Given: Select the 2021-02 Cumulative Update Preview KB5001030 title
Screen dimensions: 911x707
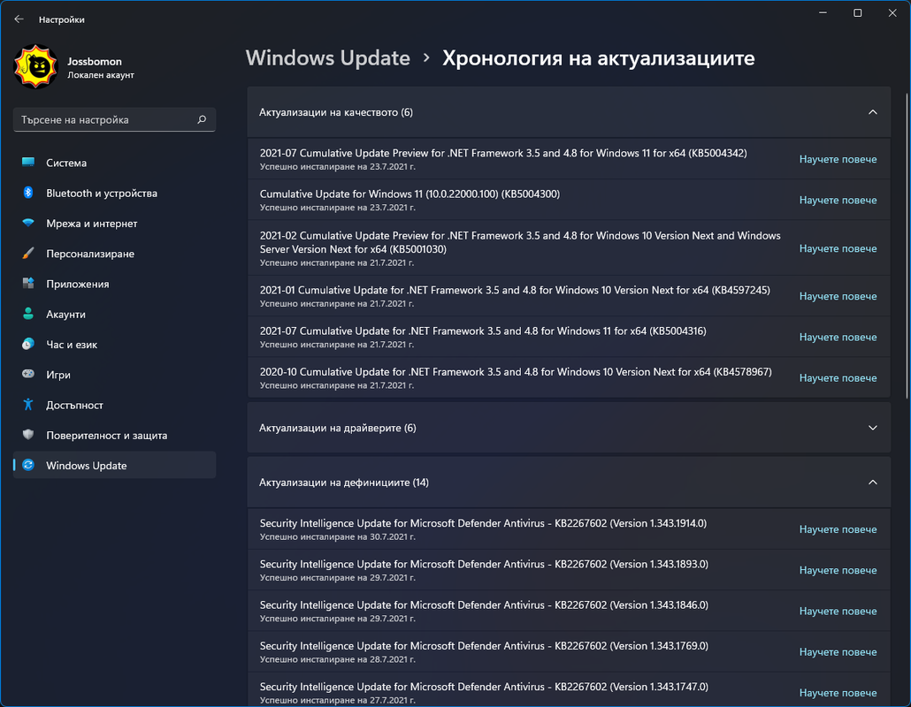Looking at the screenshot, I should (520, 242).
